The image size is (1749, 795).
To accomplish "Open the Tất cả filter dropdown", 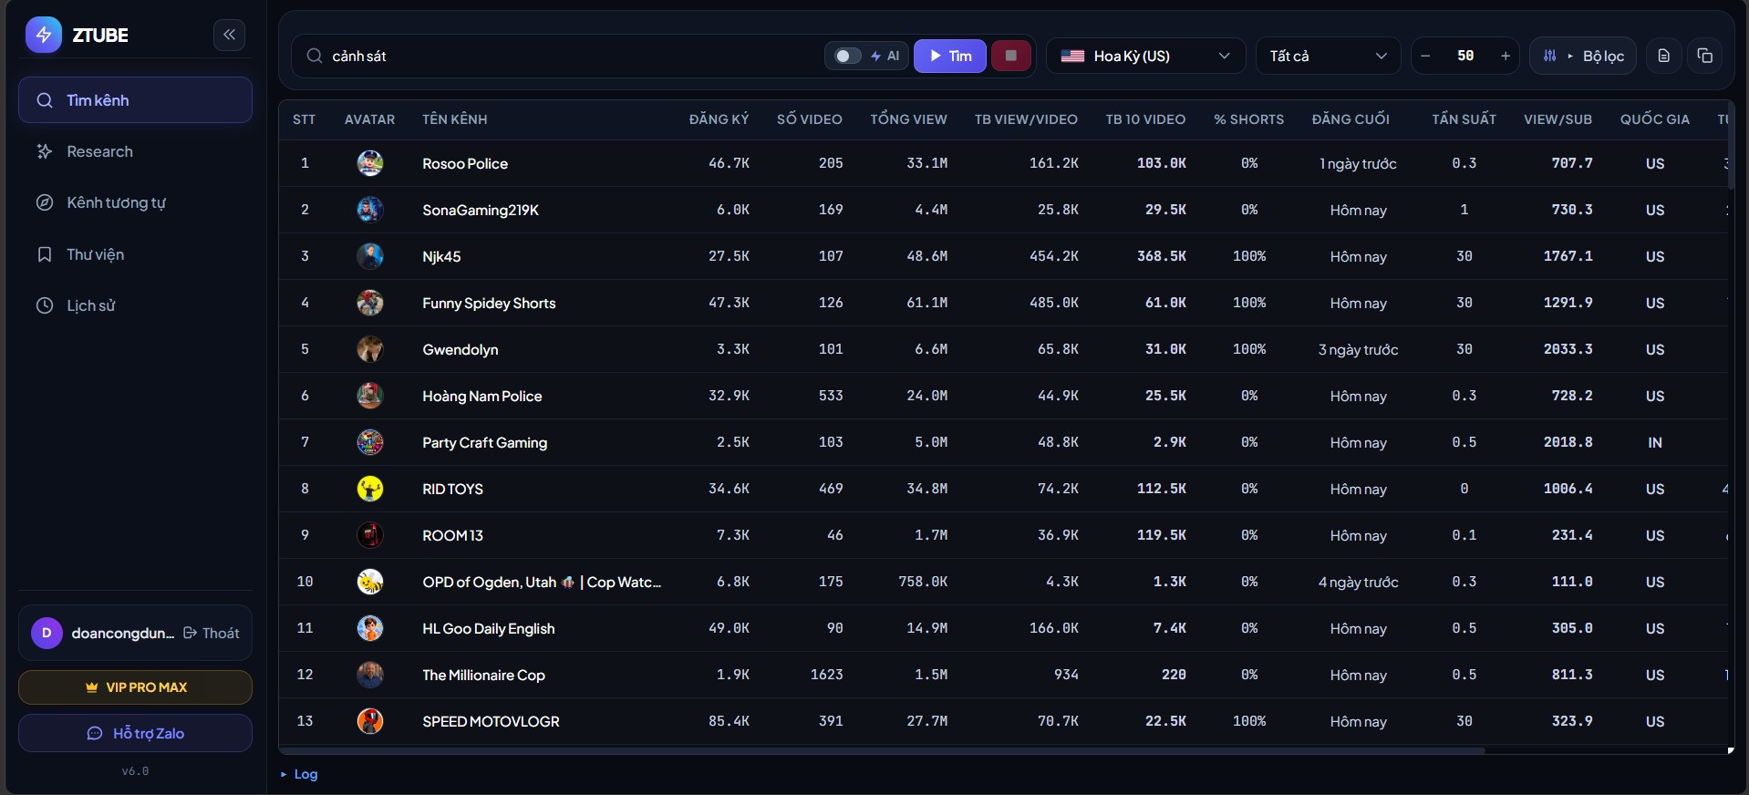I will pyautogui.click(x=1328, y=56).
